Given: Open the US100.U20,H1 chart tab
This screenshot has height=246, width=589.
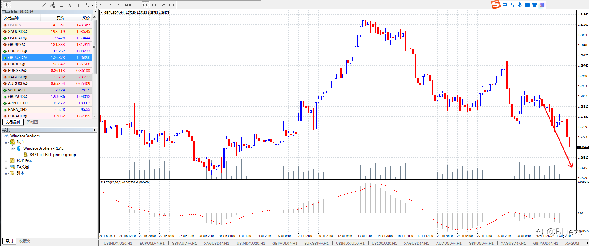Looking at the screenshot, I should pos(384,243).
